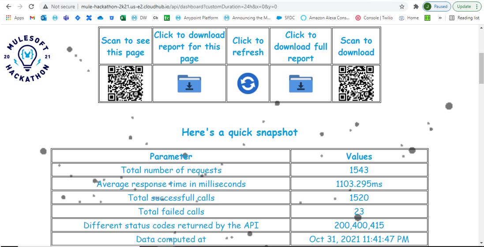Open the Cb bookmark
484x247 pixels.
[x=156, y=18]
